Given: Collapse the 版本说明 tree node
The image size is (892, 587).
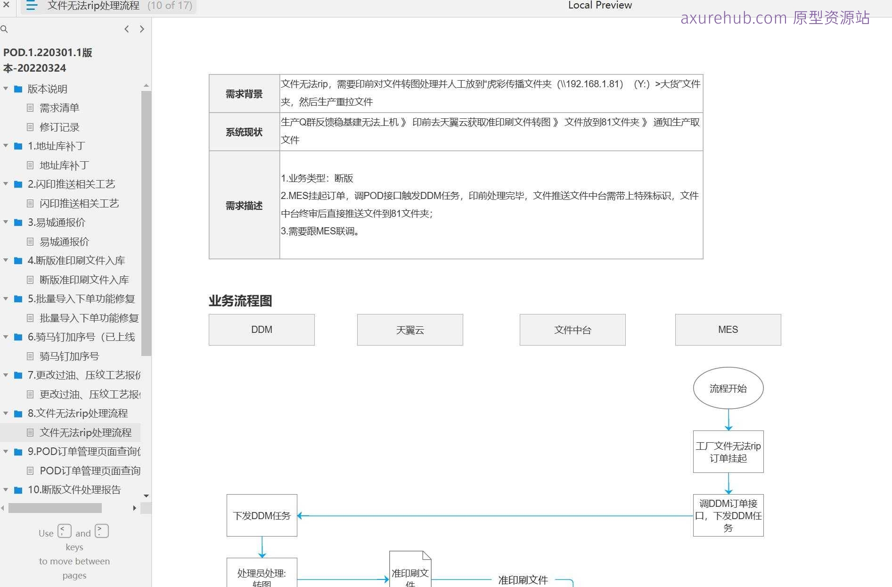Looking at the screenshot, I should click(x=6, y=89).
